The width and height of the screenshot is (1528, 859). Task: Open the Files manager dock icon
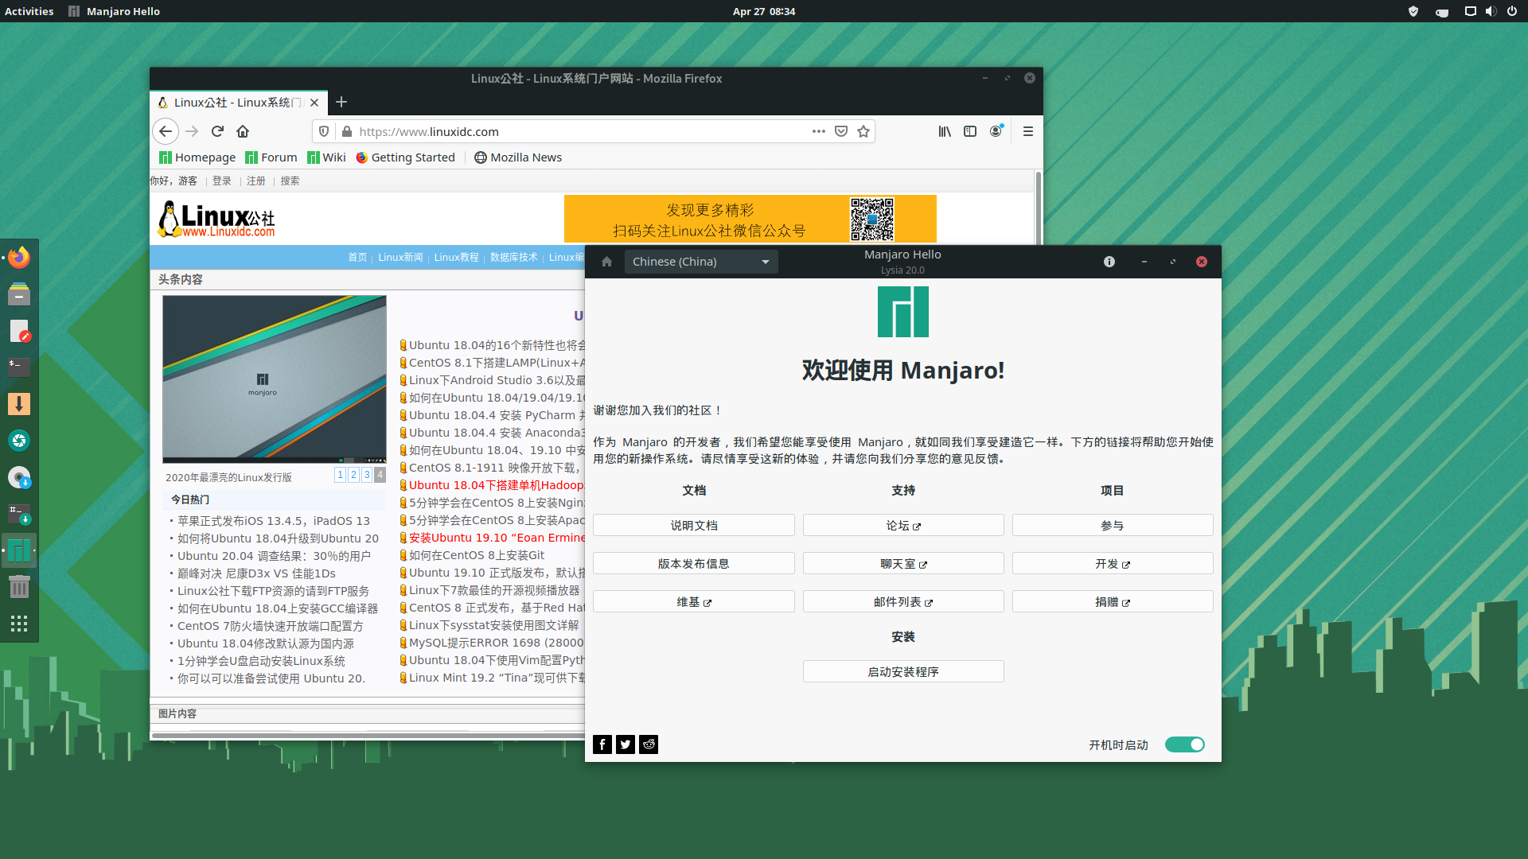coord(19,294)
